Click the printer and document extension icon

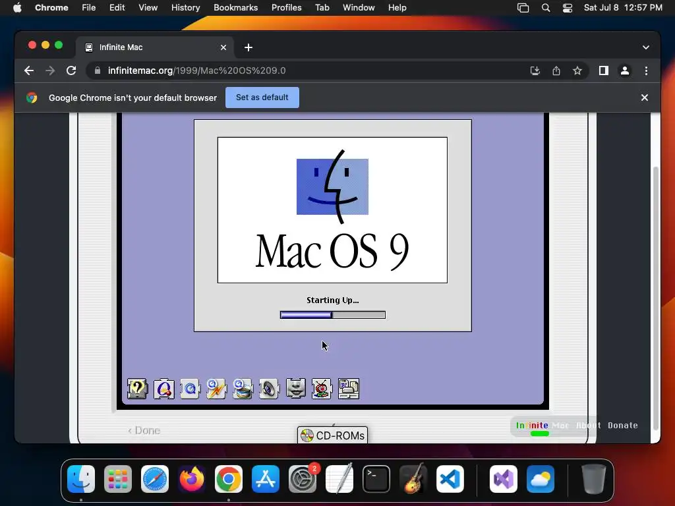[x=349, y=389]
